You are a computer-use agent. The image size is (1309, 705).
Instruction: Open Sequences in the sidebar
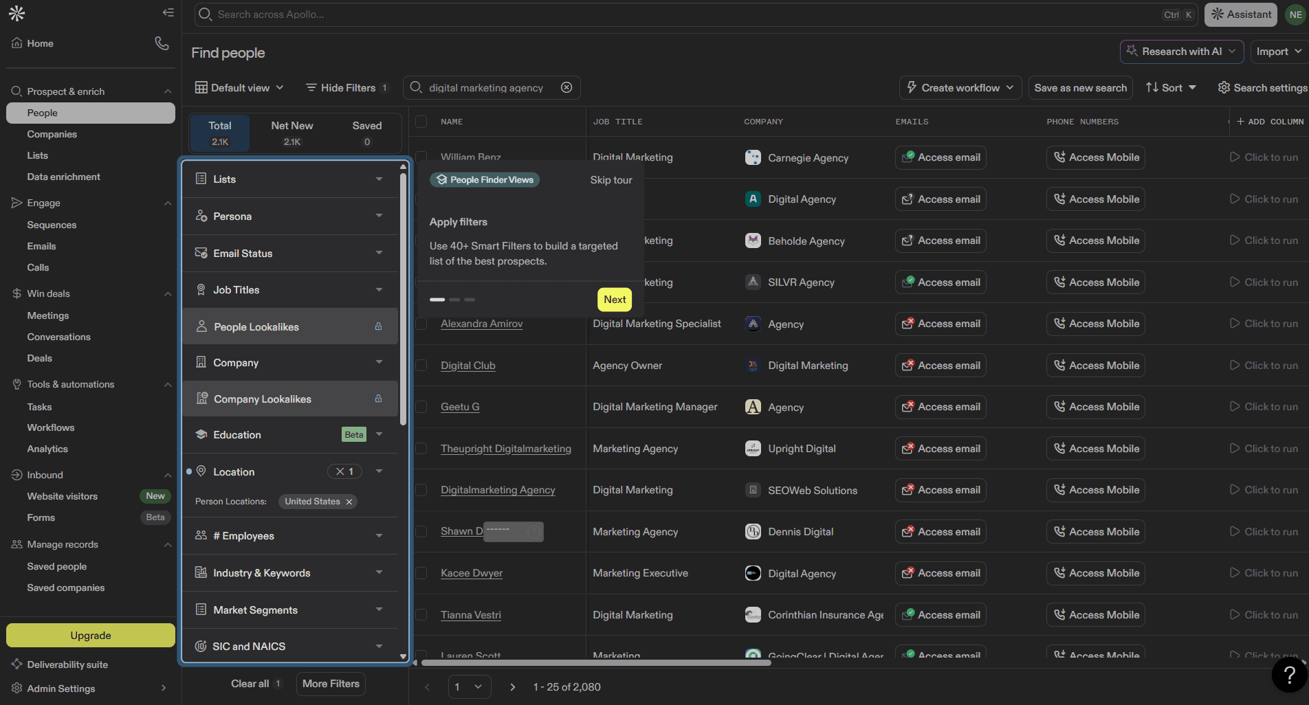(52, 225)
